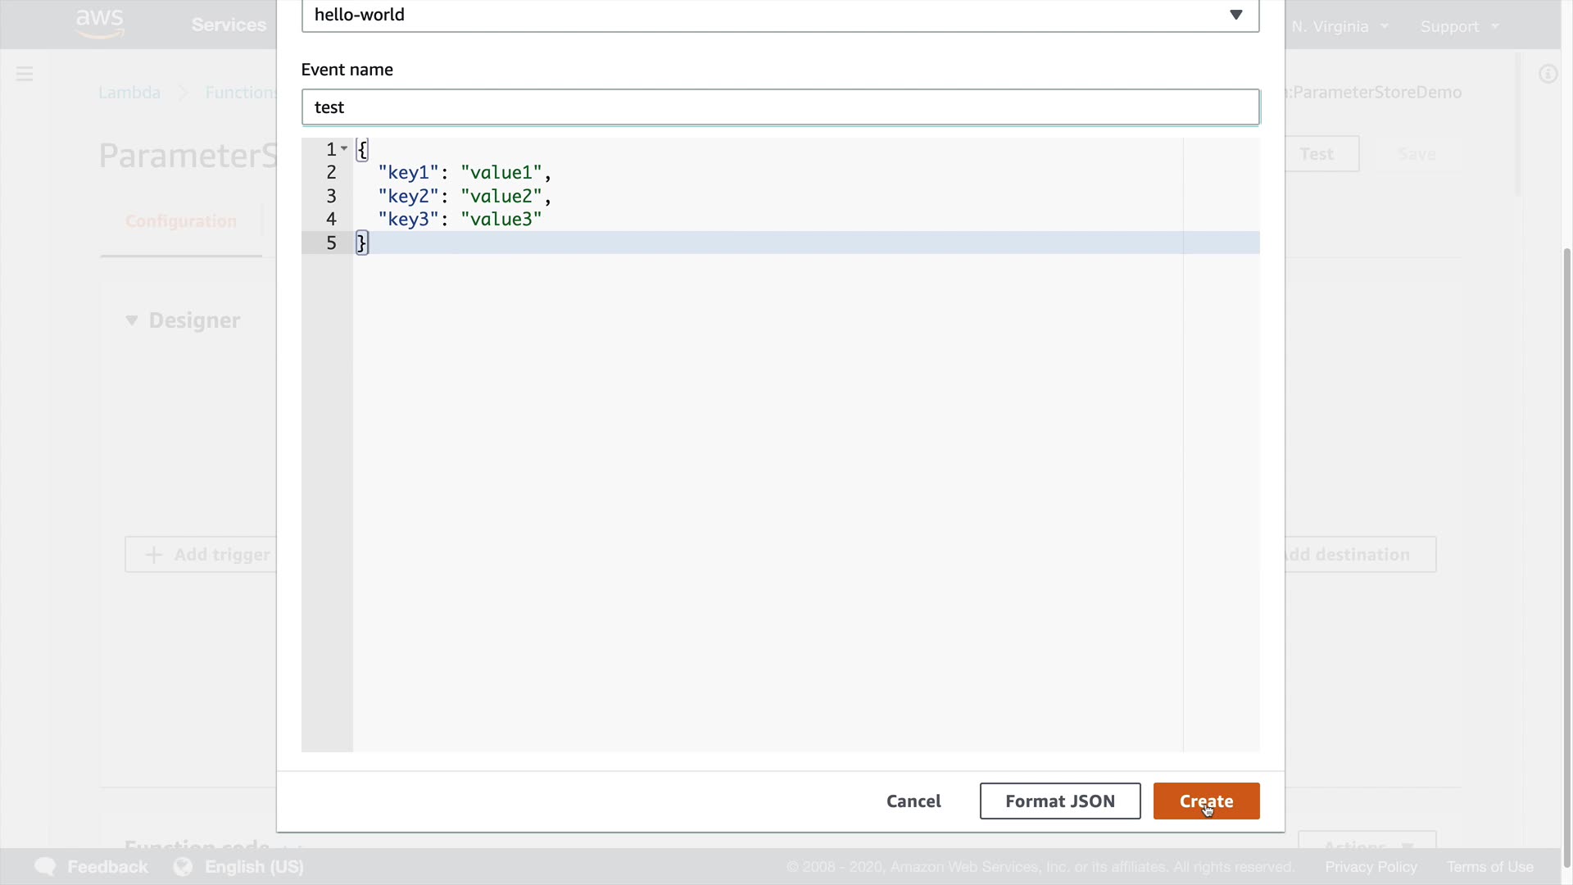The width and height of the screenshot is (1573, 885).
Task: Open the hello-world event template dropdown
Action: (779, 15)
